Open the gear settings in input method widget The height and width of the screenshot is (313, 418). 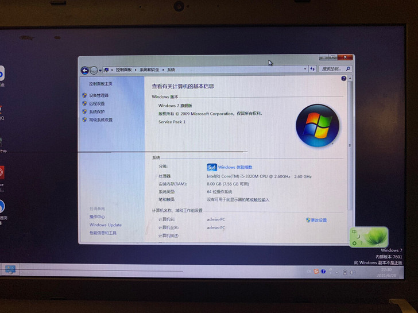pos(354,243)
